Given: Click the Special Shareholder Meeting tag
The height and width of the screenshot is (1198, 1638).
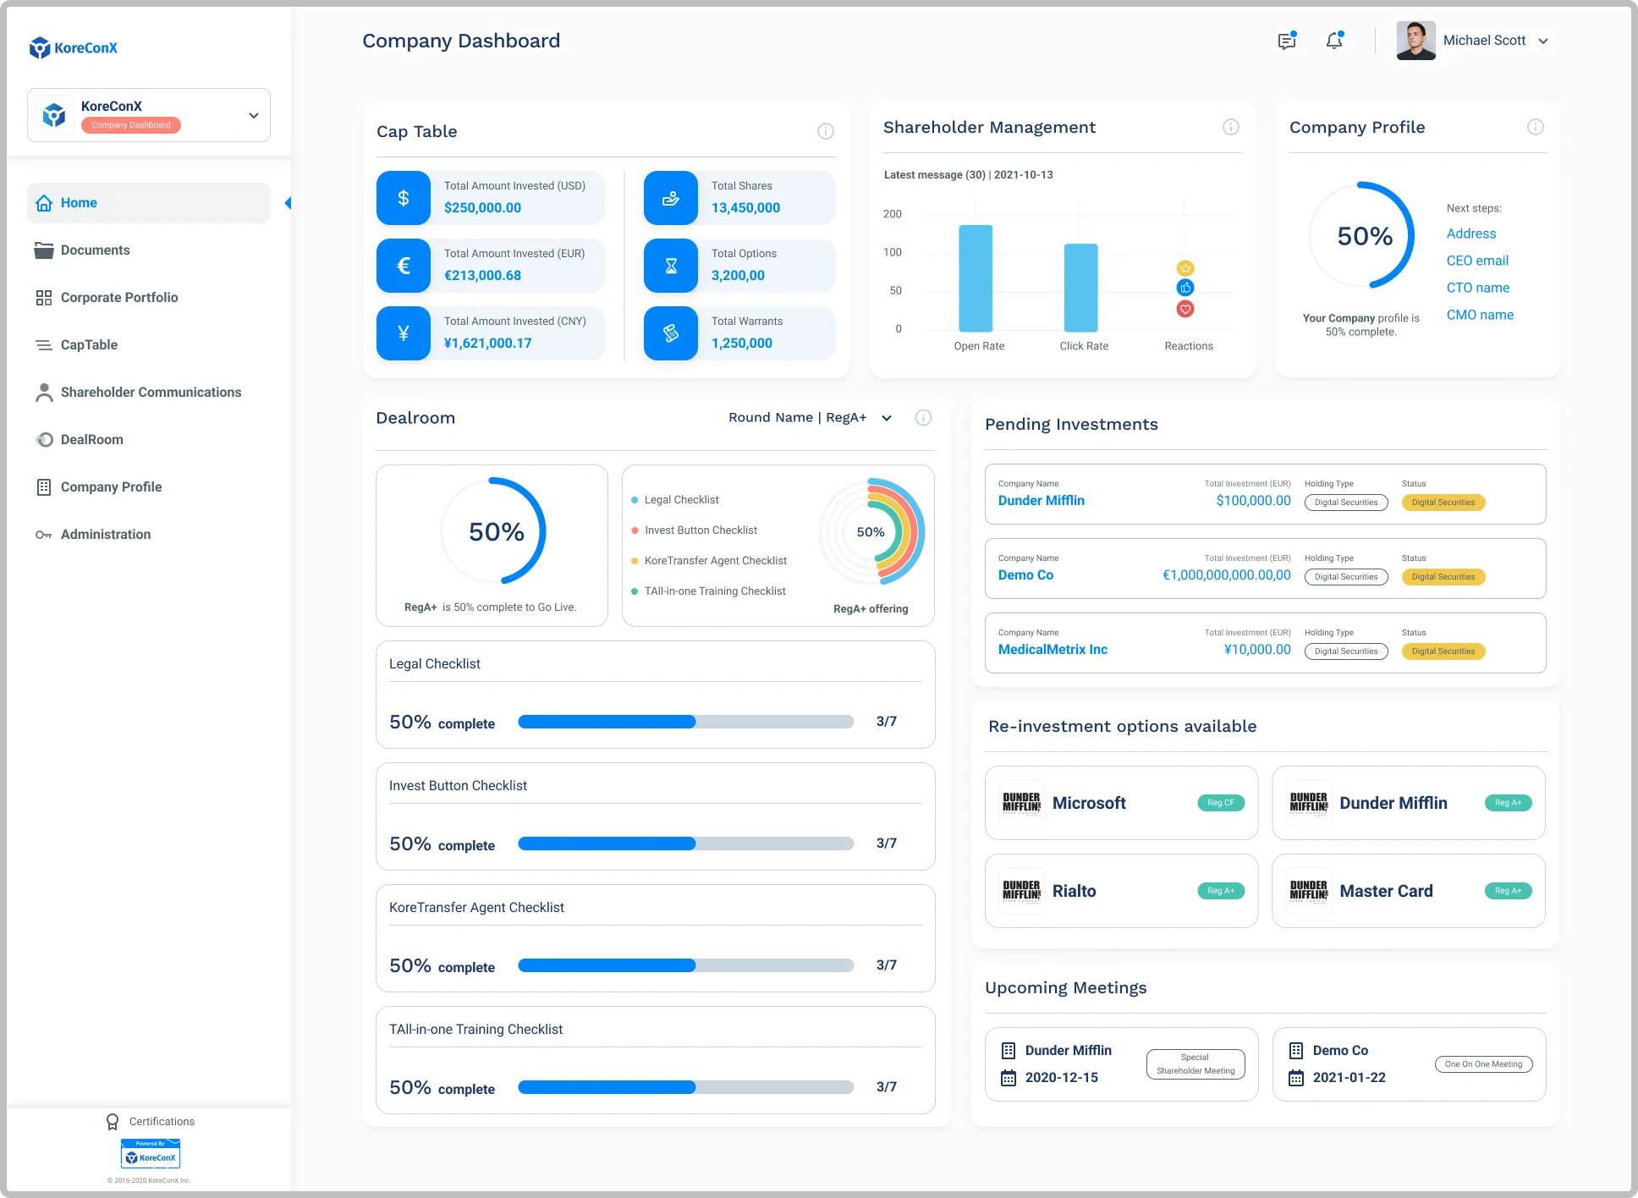Looking at the screenshot, I should (x=1196, y=1064).
